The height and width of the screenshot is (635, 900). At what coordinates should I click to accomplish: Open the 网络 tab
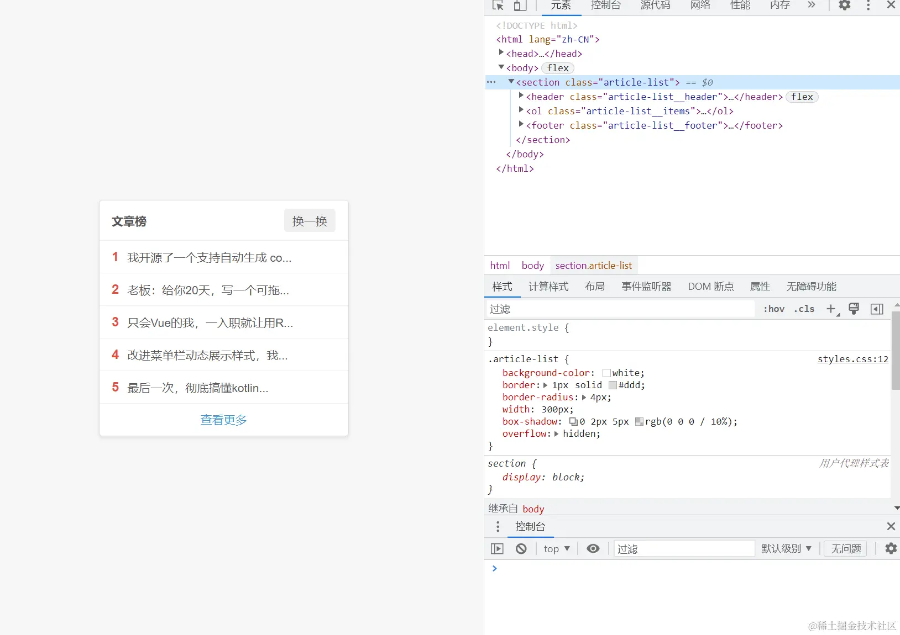point(700,5)
